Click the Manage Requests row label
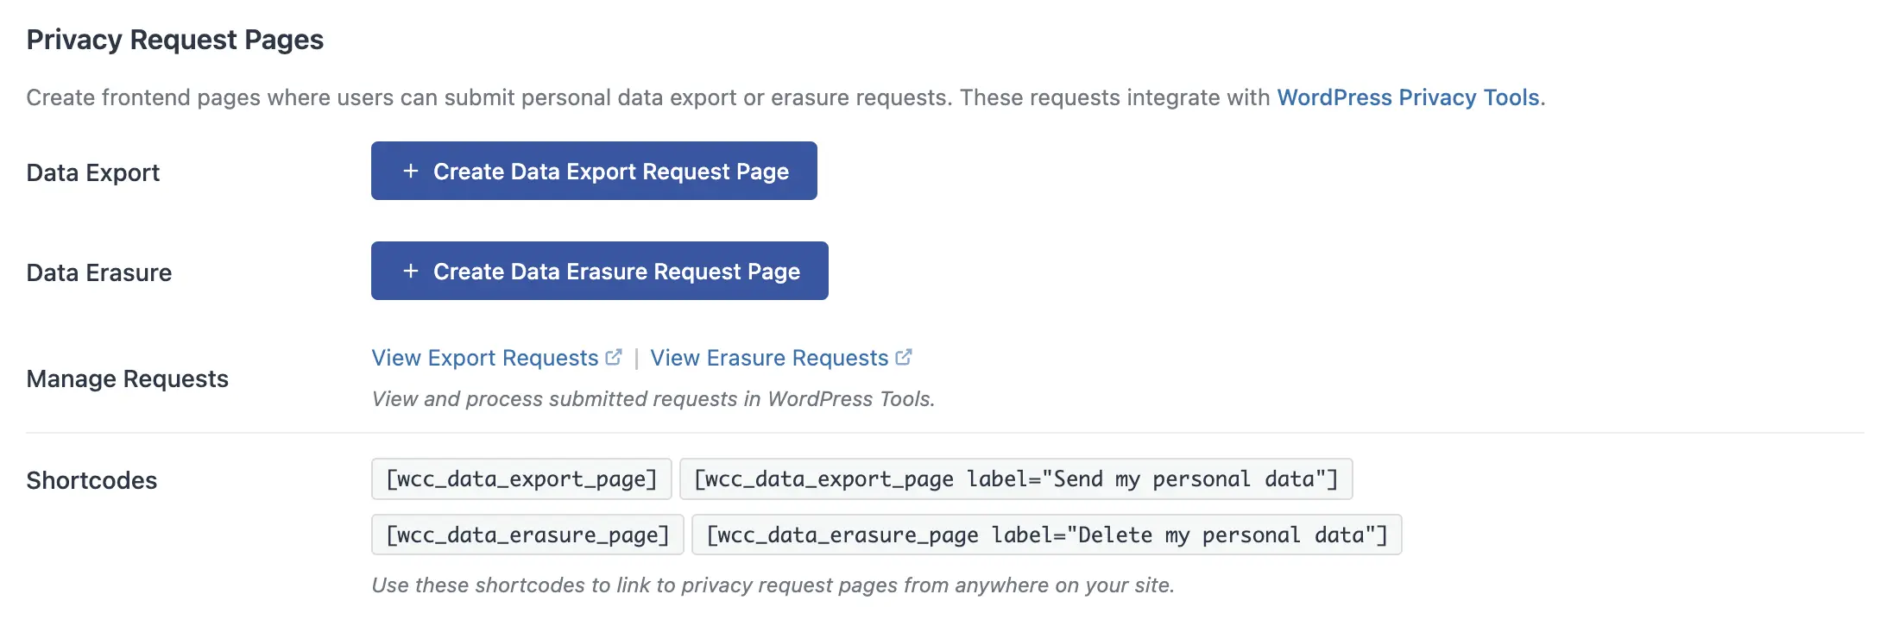This screenshot has height=638, width=1880. pos(128,378)
